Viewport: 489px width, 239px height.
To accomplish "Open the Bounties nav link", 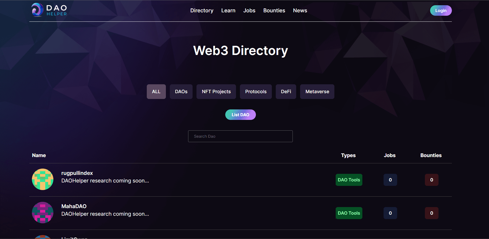I will [x=274, y=10].
